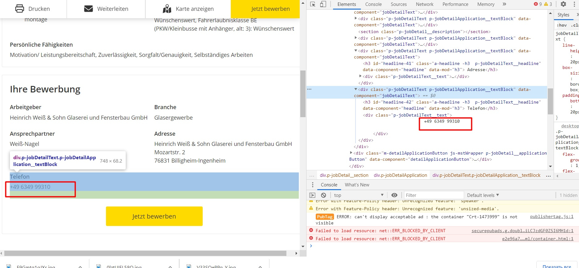This screenshot has width=579, height=268.
Task: Click the Drucken button label
Action: (x=39, y=9)
